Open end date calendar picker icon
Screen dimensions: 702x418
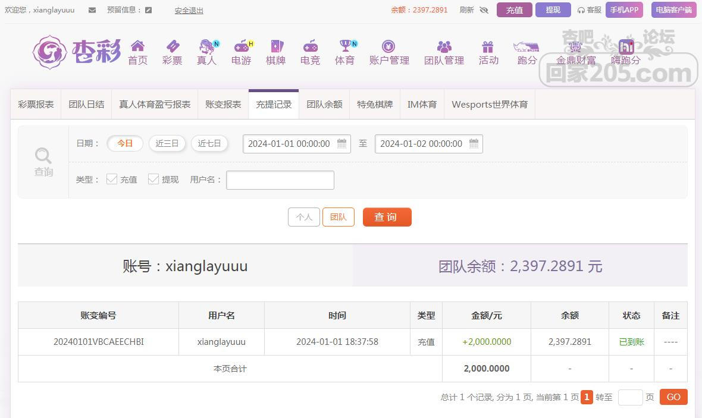click(474, 144)
